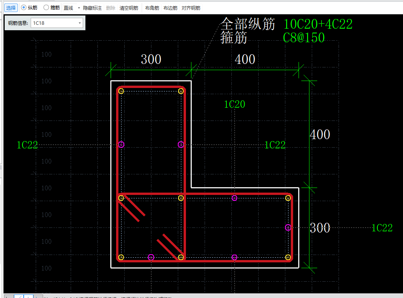
Task: Click the far-right 1C22 annotation
Action: click(x=382, y=228)
